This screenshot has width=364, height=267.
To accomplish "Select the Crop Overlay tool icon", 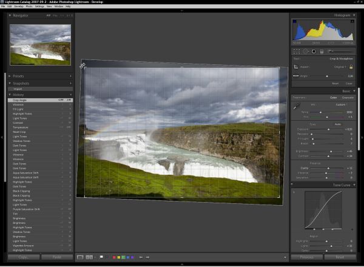I will click(x=295, y=52).
